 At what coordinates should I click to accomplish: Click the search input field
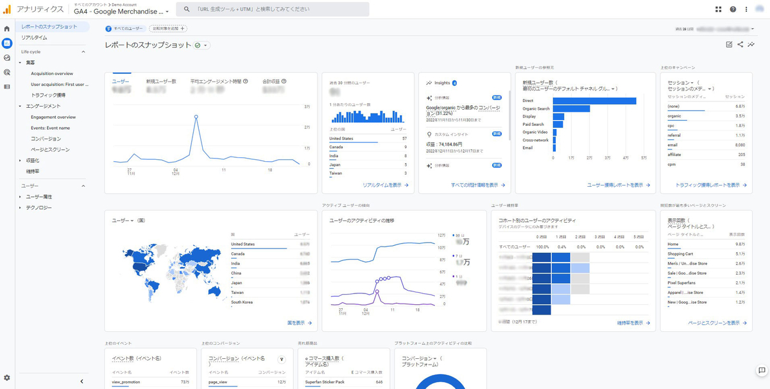(x=273, y=10)
